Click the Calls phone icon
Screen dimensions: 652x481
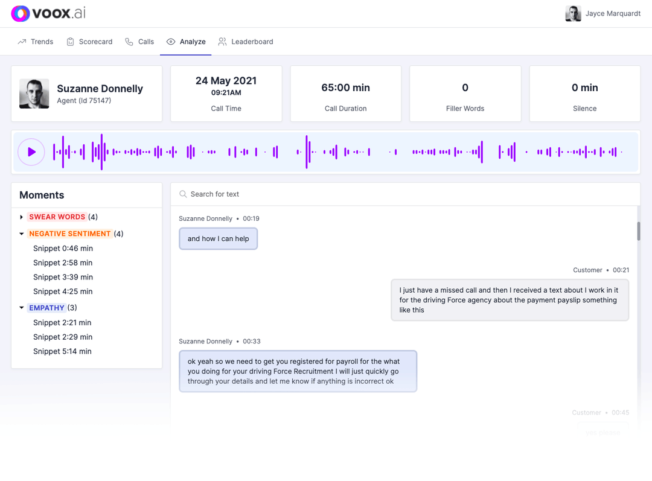coord(129,42)
